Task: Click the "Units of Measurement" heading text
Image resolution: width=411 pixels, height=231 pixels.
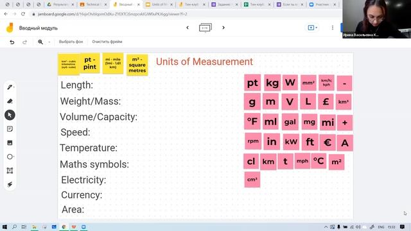Action: tap(204, 62)
